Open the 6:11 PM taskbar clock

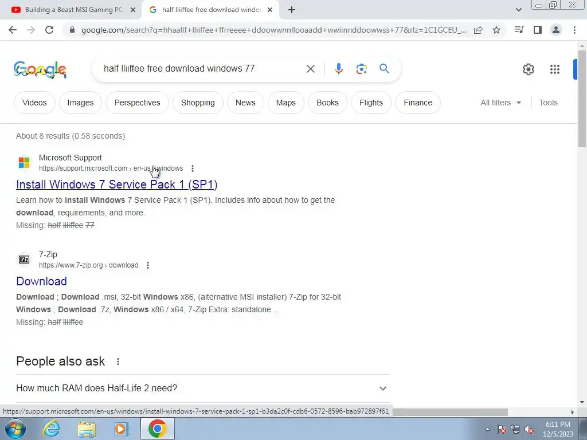(x=558, y=429)
